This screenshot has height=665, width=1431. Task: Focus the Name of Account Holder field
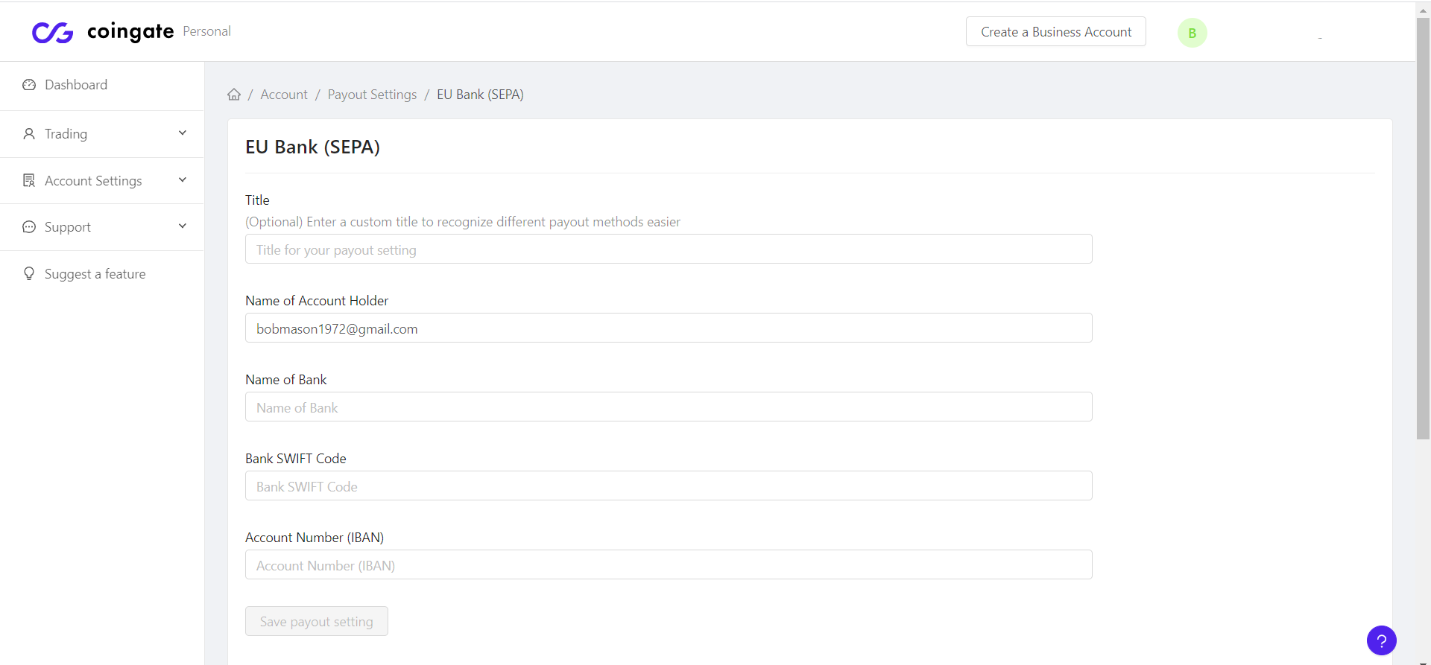(669, 328)
